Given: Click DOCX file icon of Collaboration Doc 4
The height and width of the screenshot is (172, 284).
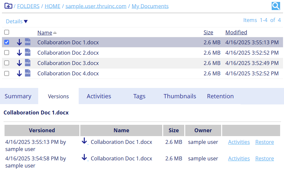Looking at the screenshot, I should [x=28, y=73].
